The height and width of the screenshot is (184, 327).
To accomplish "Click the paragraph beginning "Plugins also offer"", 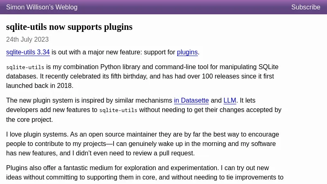I will coord(142,173).
